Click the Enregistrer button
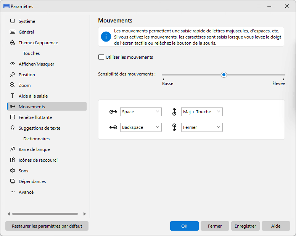 (x=245, y=226)
